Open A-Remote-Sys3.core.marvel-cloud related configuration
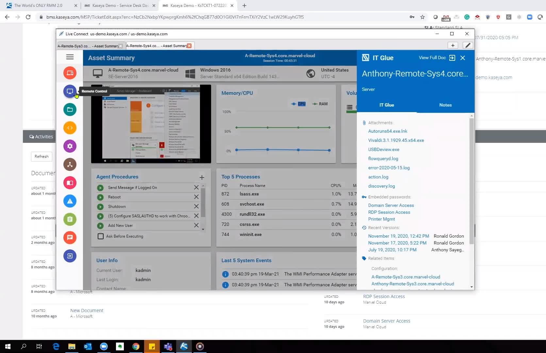This screenshot has width=546, height=353. coord(405,277)
